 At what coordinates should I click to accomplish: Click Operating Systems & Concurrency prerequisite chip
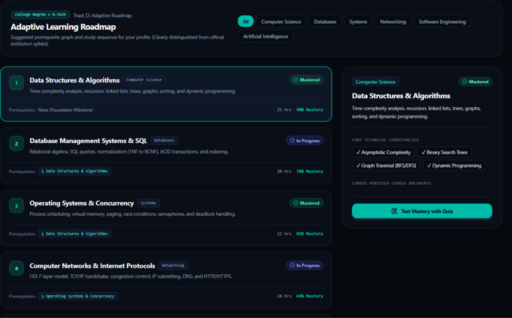78,296
